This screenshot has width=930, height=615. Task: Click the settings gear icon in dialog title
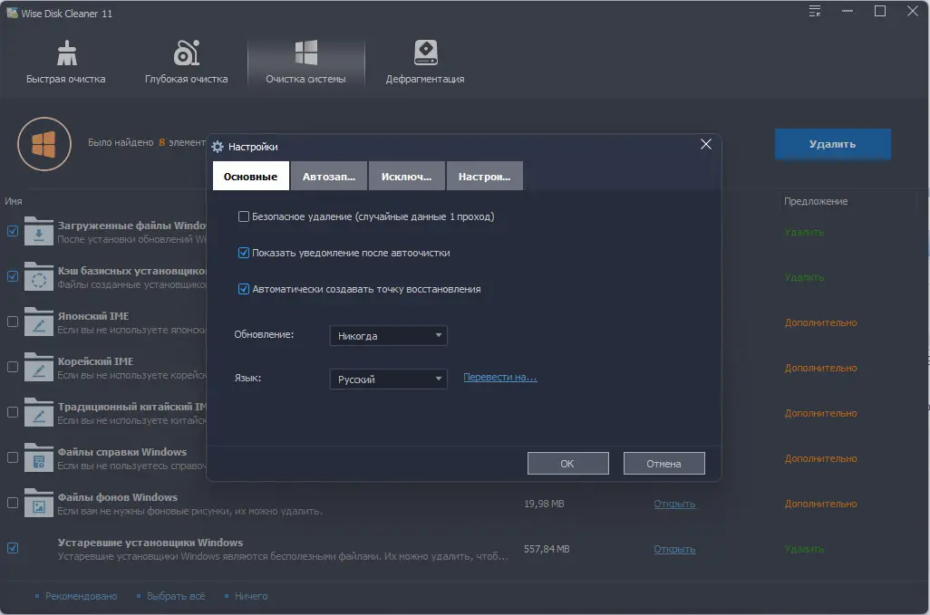point(218,147)
